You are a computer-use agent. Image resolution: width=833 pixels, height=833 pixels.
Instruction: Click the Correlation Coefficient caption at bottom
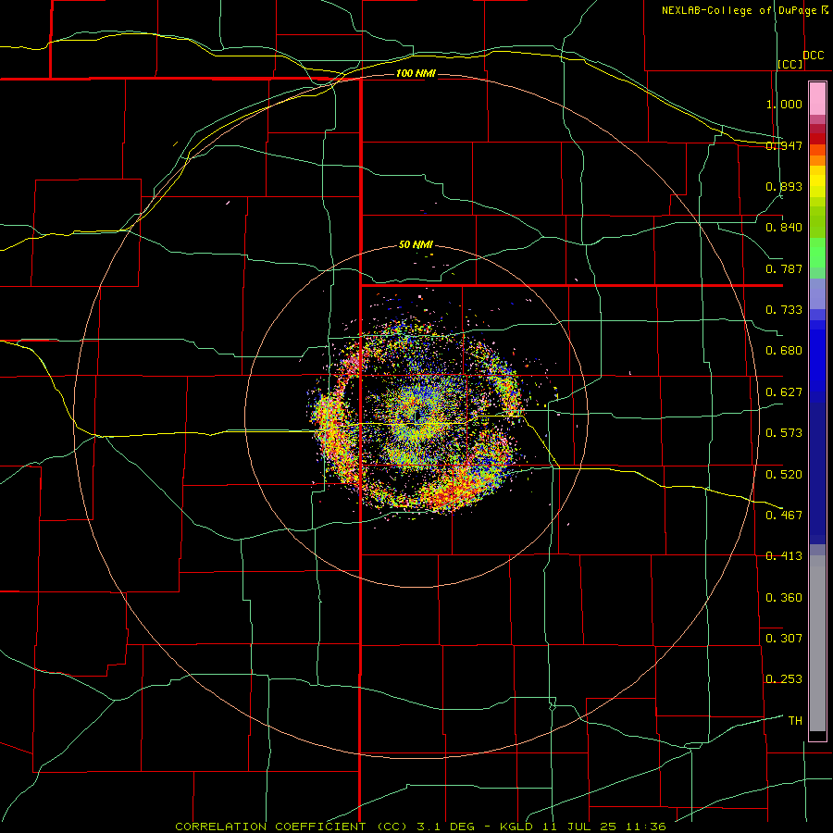click(x=420, y=827)
